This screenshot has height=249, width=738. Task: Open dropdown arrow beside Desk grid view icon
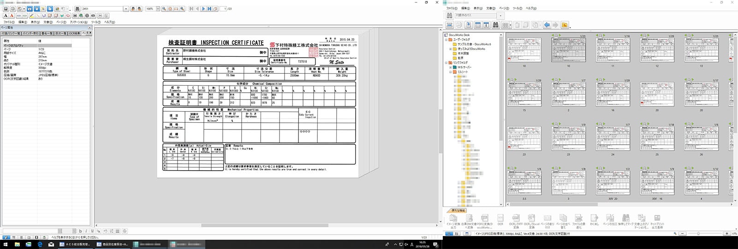(x=511, y=25)
